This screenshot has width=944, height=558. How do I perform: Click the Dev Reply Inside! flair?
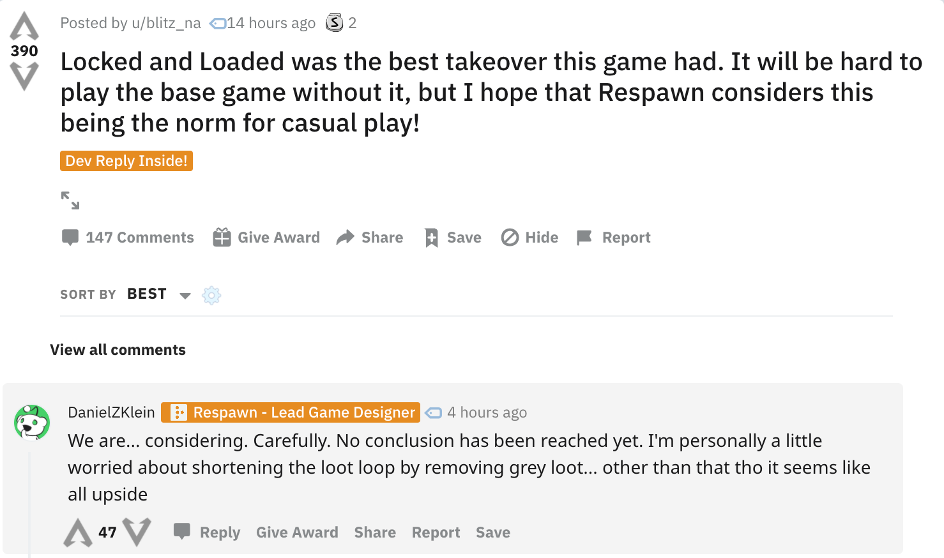(126, 161)
